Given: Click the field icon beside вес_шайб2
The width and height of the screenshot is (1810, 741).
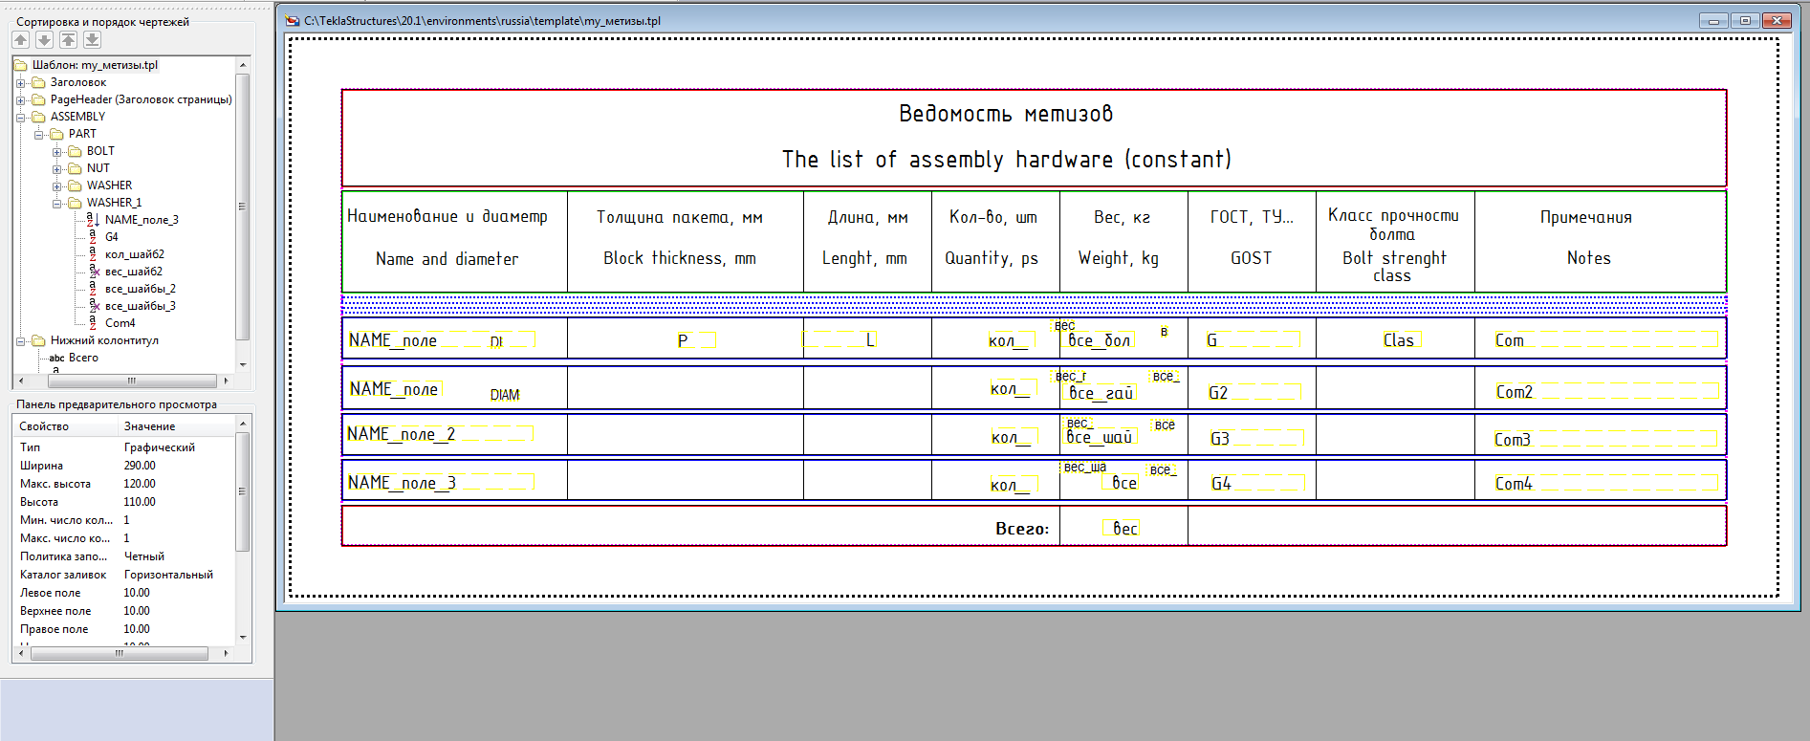Looking at the screenshot, I should click(93, 272).
